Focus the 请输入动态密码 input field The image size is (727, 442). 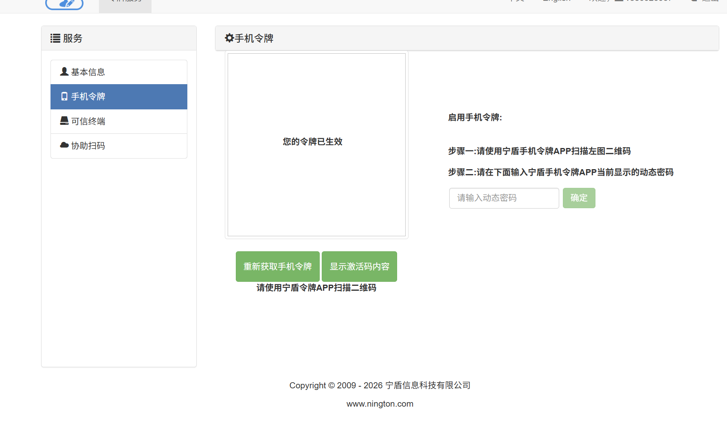point(504,198)
